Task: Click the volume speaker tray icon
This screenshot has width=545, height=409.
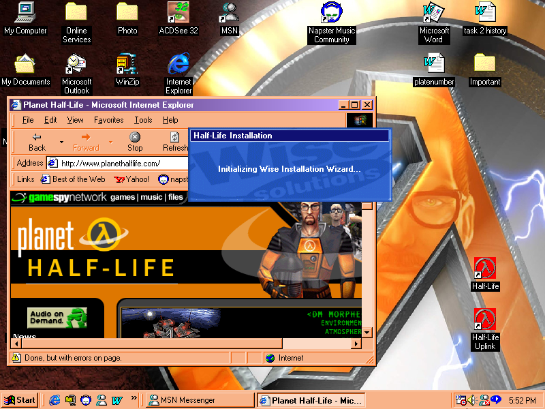Action: pos(471,400)
